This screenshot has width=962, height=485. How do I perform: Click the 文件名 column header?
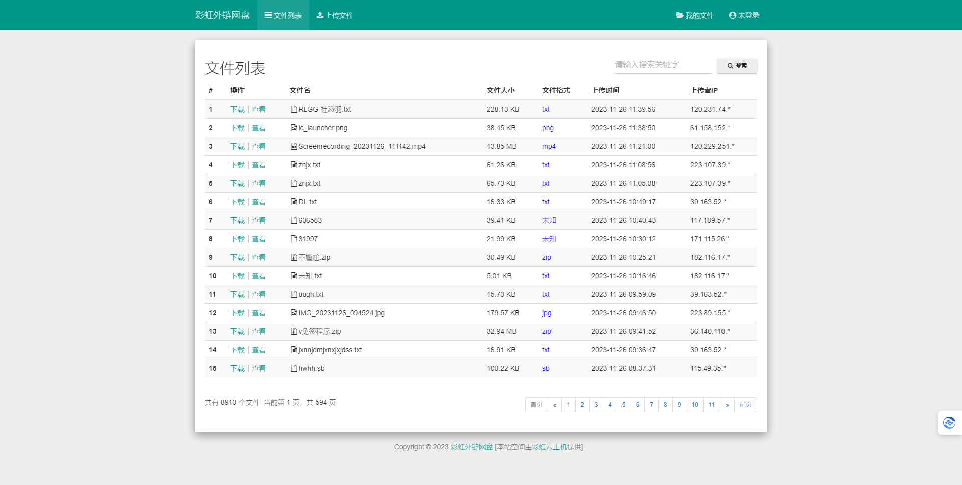[300, 90]
